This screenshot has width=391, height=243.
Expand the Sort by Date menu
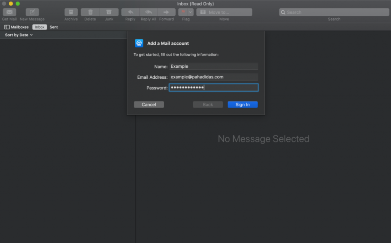(19, 35)
